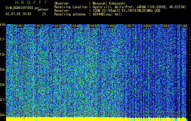This screenshot has width=191, height=121.
Task: Click the 1.1 kHz axis label
Action: click(x=2, y=39)
